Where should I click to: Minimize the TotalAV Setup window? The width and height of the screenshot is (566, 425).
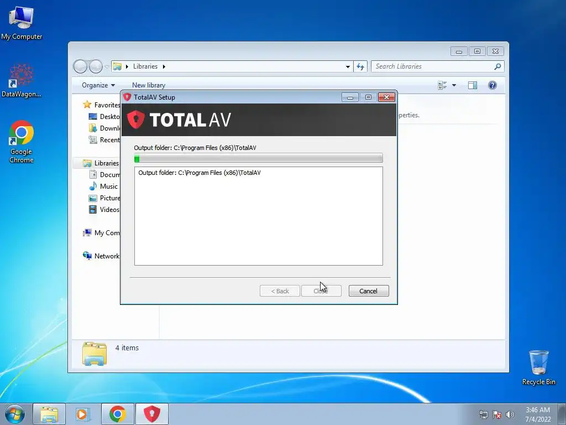pyautogui.click(x=350, y=97)
